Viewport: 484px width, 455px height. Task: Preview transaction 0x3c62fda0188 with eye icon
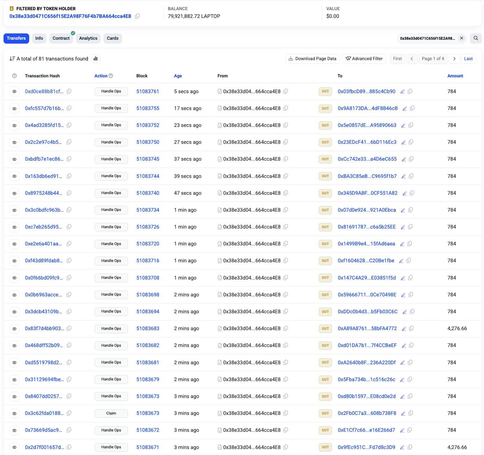[14, 414]
